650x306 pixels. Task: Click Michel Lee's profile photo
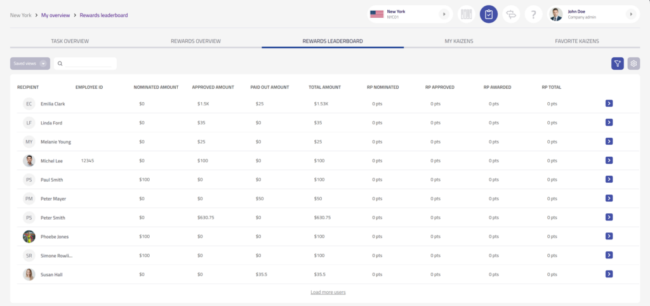click(x=29, y=161)
